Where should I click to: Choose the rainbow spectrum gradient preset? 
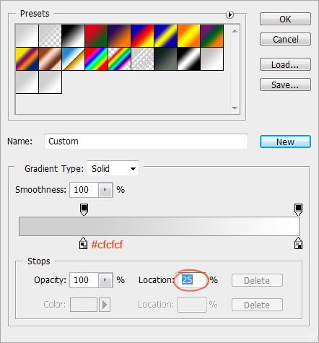pos(96,59)
